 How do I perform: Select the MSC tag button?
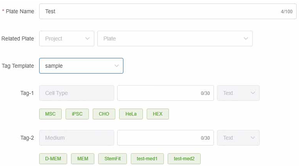click(50, 114)
